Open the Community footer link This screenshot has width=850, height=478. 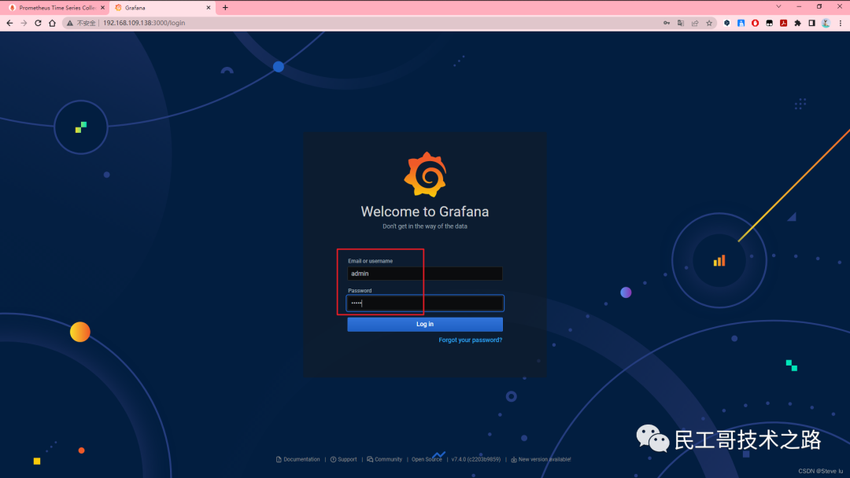(x=384, y=459)
